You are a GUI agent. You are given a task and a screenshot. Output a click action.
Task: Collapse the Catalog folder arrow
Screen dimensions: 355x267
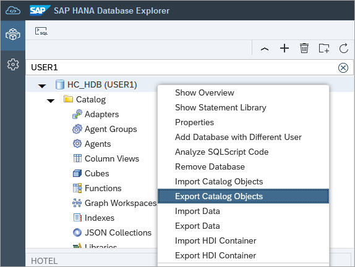tap(51, 101)
